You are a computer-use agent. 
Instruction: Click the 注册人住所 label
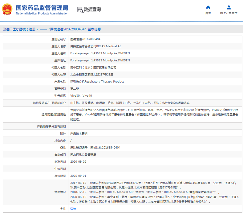tap(59, 53)
